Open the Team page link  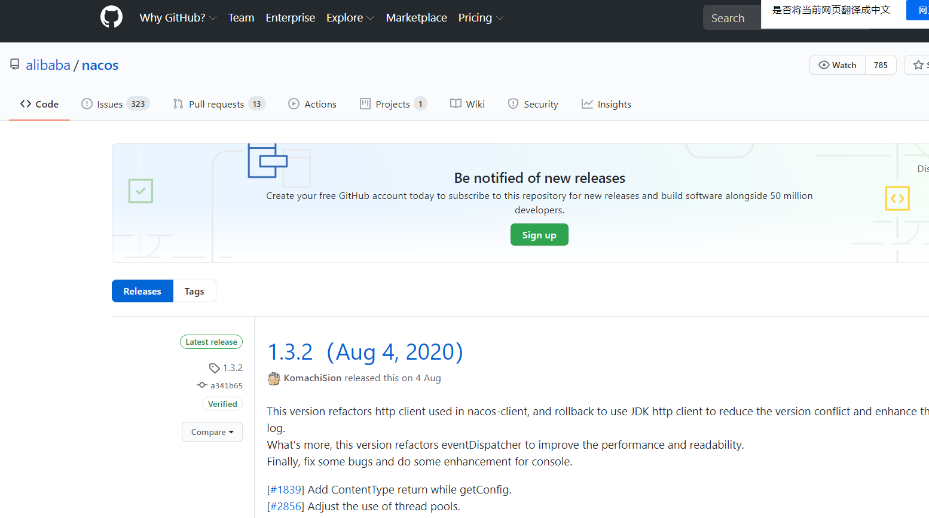pos(241,18)
